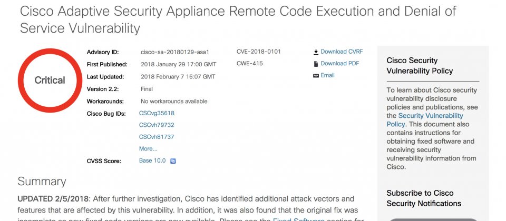Click the Base 10.0 CVSS score link
This screenshot has height=221, width=506.
tap(152, 160)
